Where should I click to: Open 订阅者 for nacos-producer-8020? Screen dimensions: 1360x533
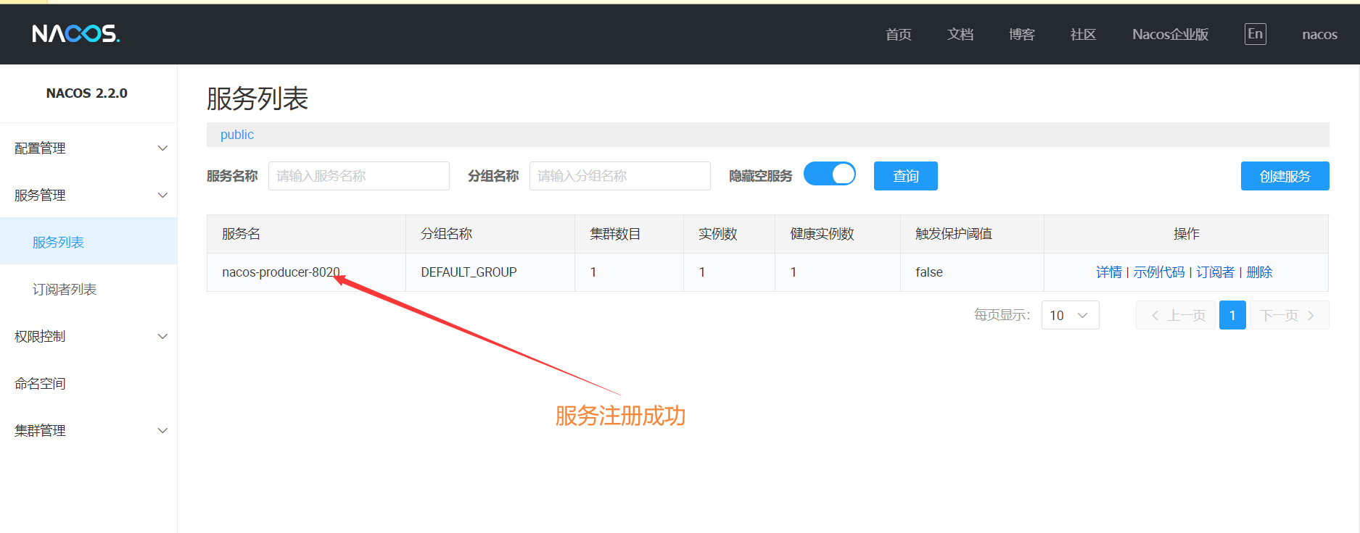click(x=1216, y=272)
